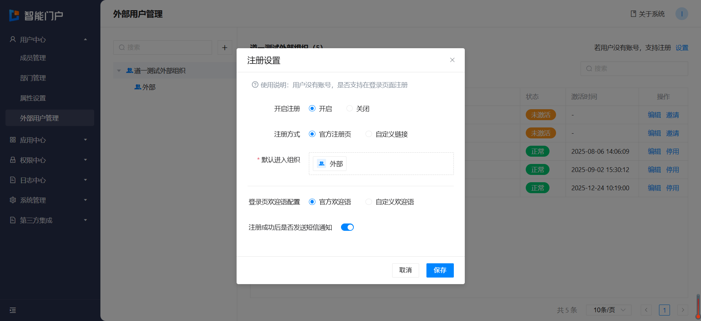Close the 注册设置 dialog with X
Viewport: 701px width, 321px height.
pyautogui.click(x=452, y=60)
